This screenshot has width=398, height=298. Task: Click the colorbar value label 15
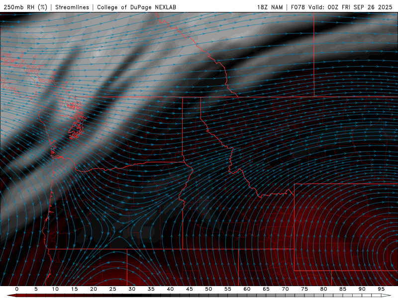[x=74, y=289]
